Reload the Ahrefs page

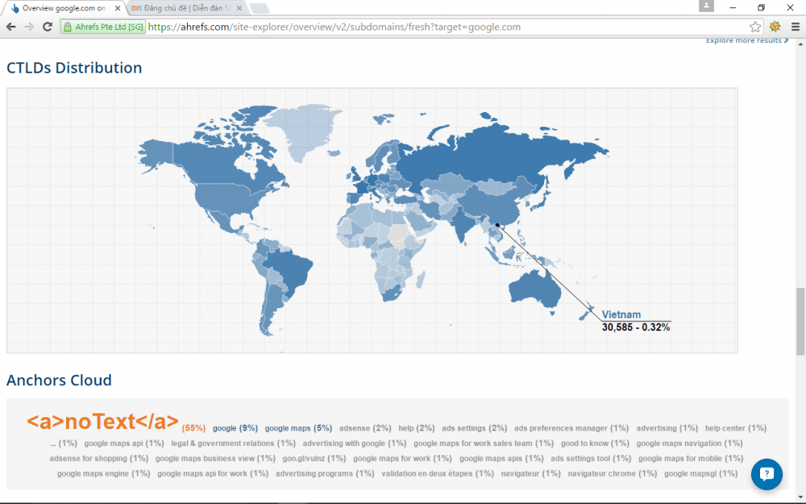point(48,27)
